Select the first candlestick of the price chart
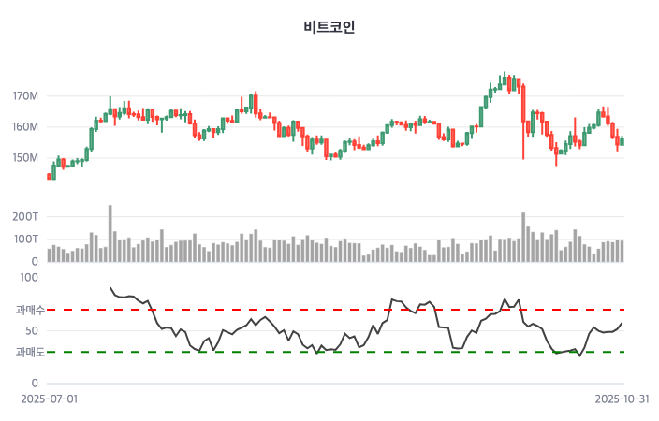Image resolution: width=659 pixels, height=421 pixels. [x=50, y=175]
